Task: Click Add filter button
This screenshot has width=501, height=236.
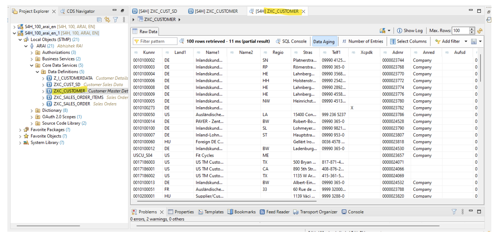Action: pyautogui.click(x=447, y=41)
